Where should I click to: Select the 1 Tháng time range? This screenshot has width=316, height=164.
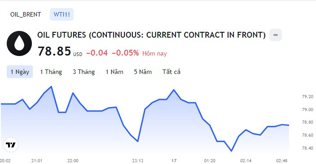(51, 72)
